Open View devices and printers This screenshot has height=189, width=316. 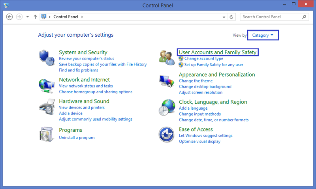tap(82, 107)
